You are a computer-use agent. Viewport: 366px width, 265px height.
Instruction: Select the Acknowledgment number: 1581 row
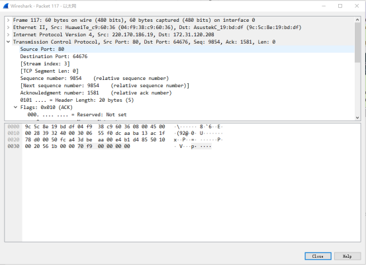(x=187, y=93)
